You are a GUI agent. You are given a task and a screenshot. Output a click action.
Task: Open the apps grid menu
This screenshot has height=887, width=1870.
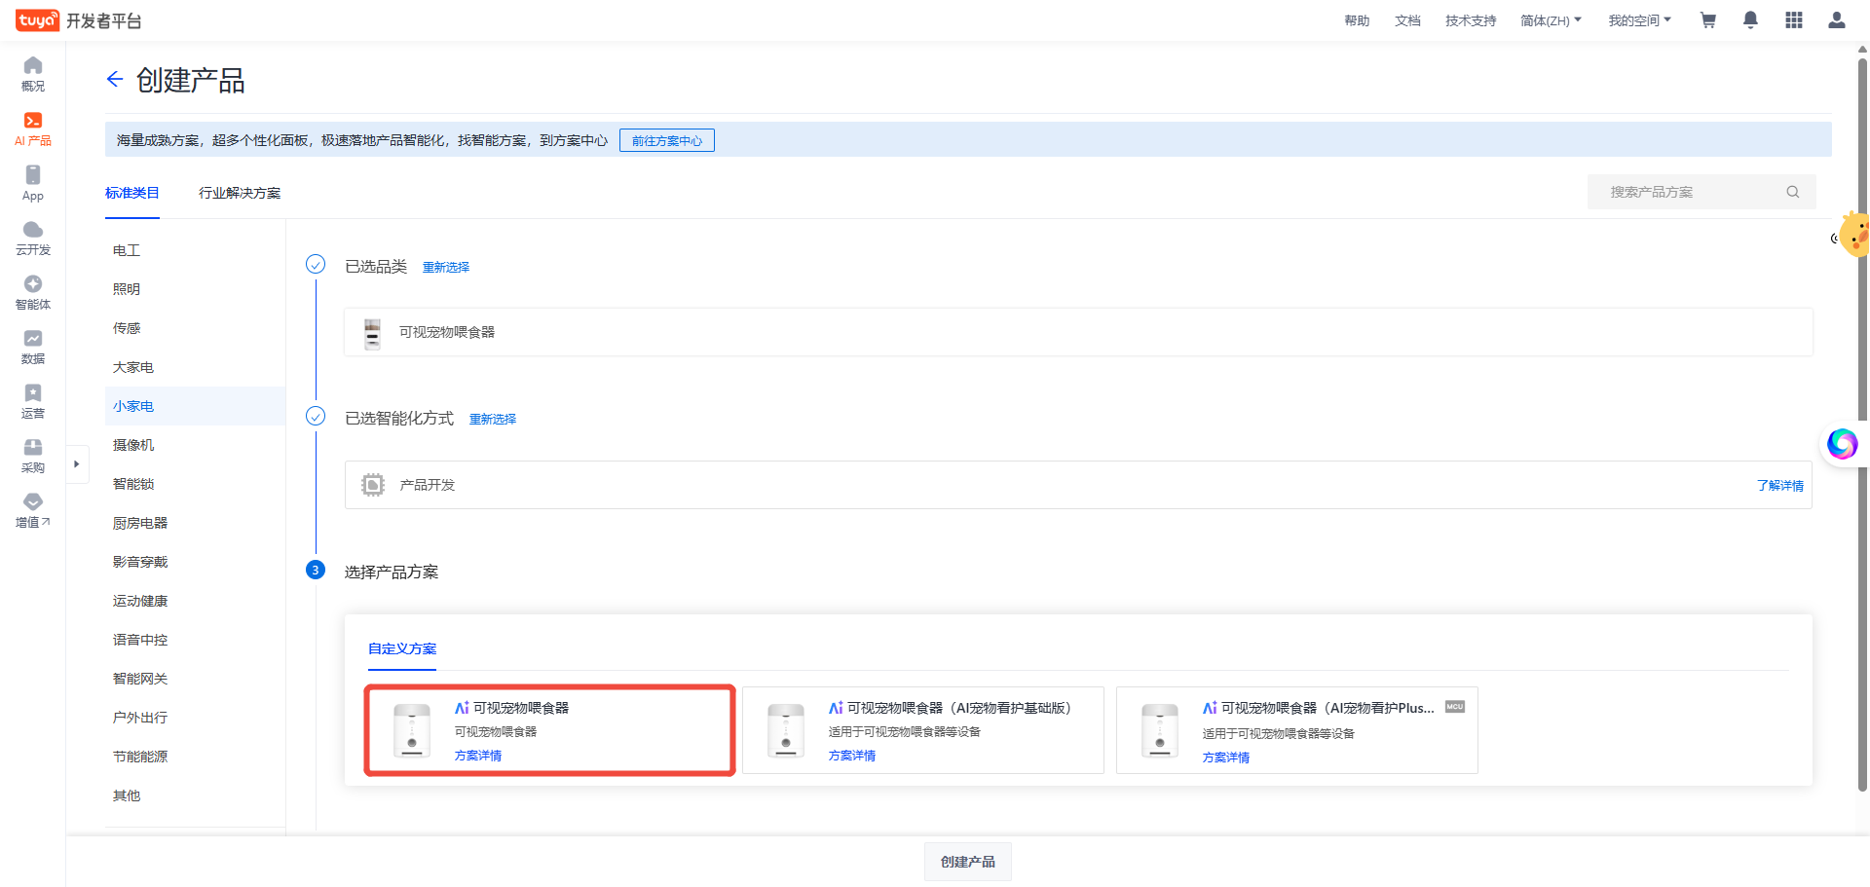1793,20
